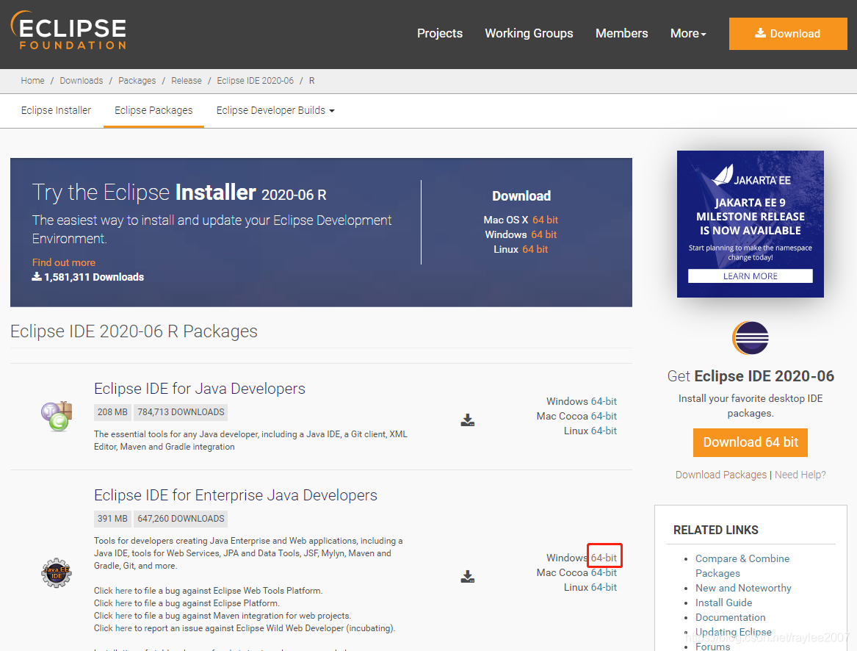Click the 1,581,311 Downloads counter
This screenshot has height=651, width=857.
(x=88, y=277)
